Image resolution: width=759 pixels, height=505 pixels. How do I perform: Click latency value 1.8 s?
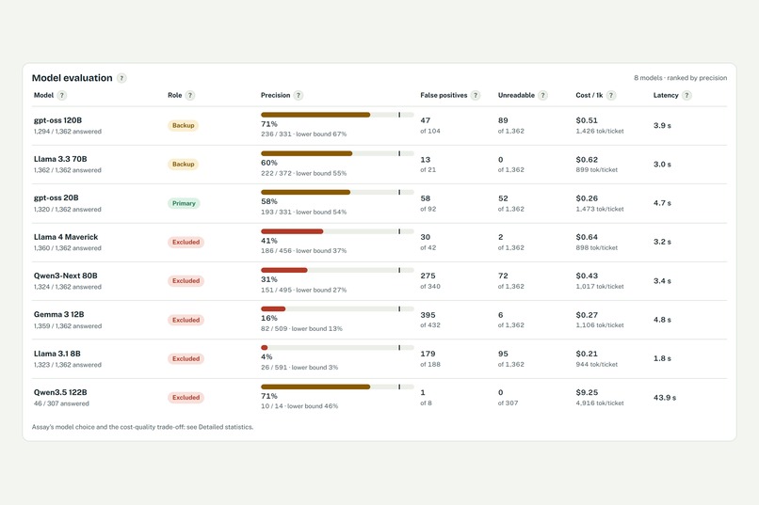(x=662, y=358)
